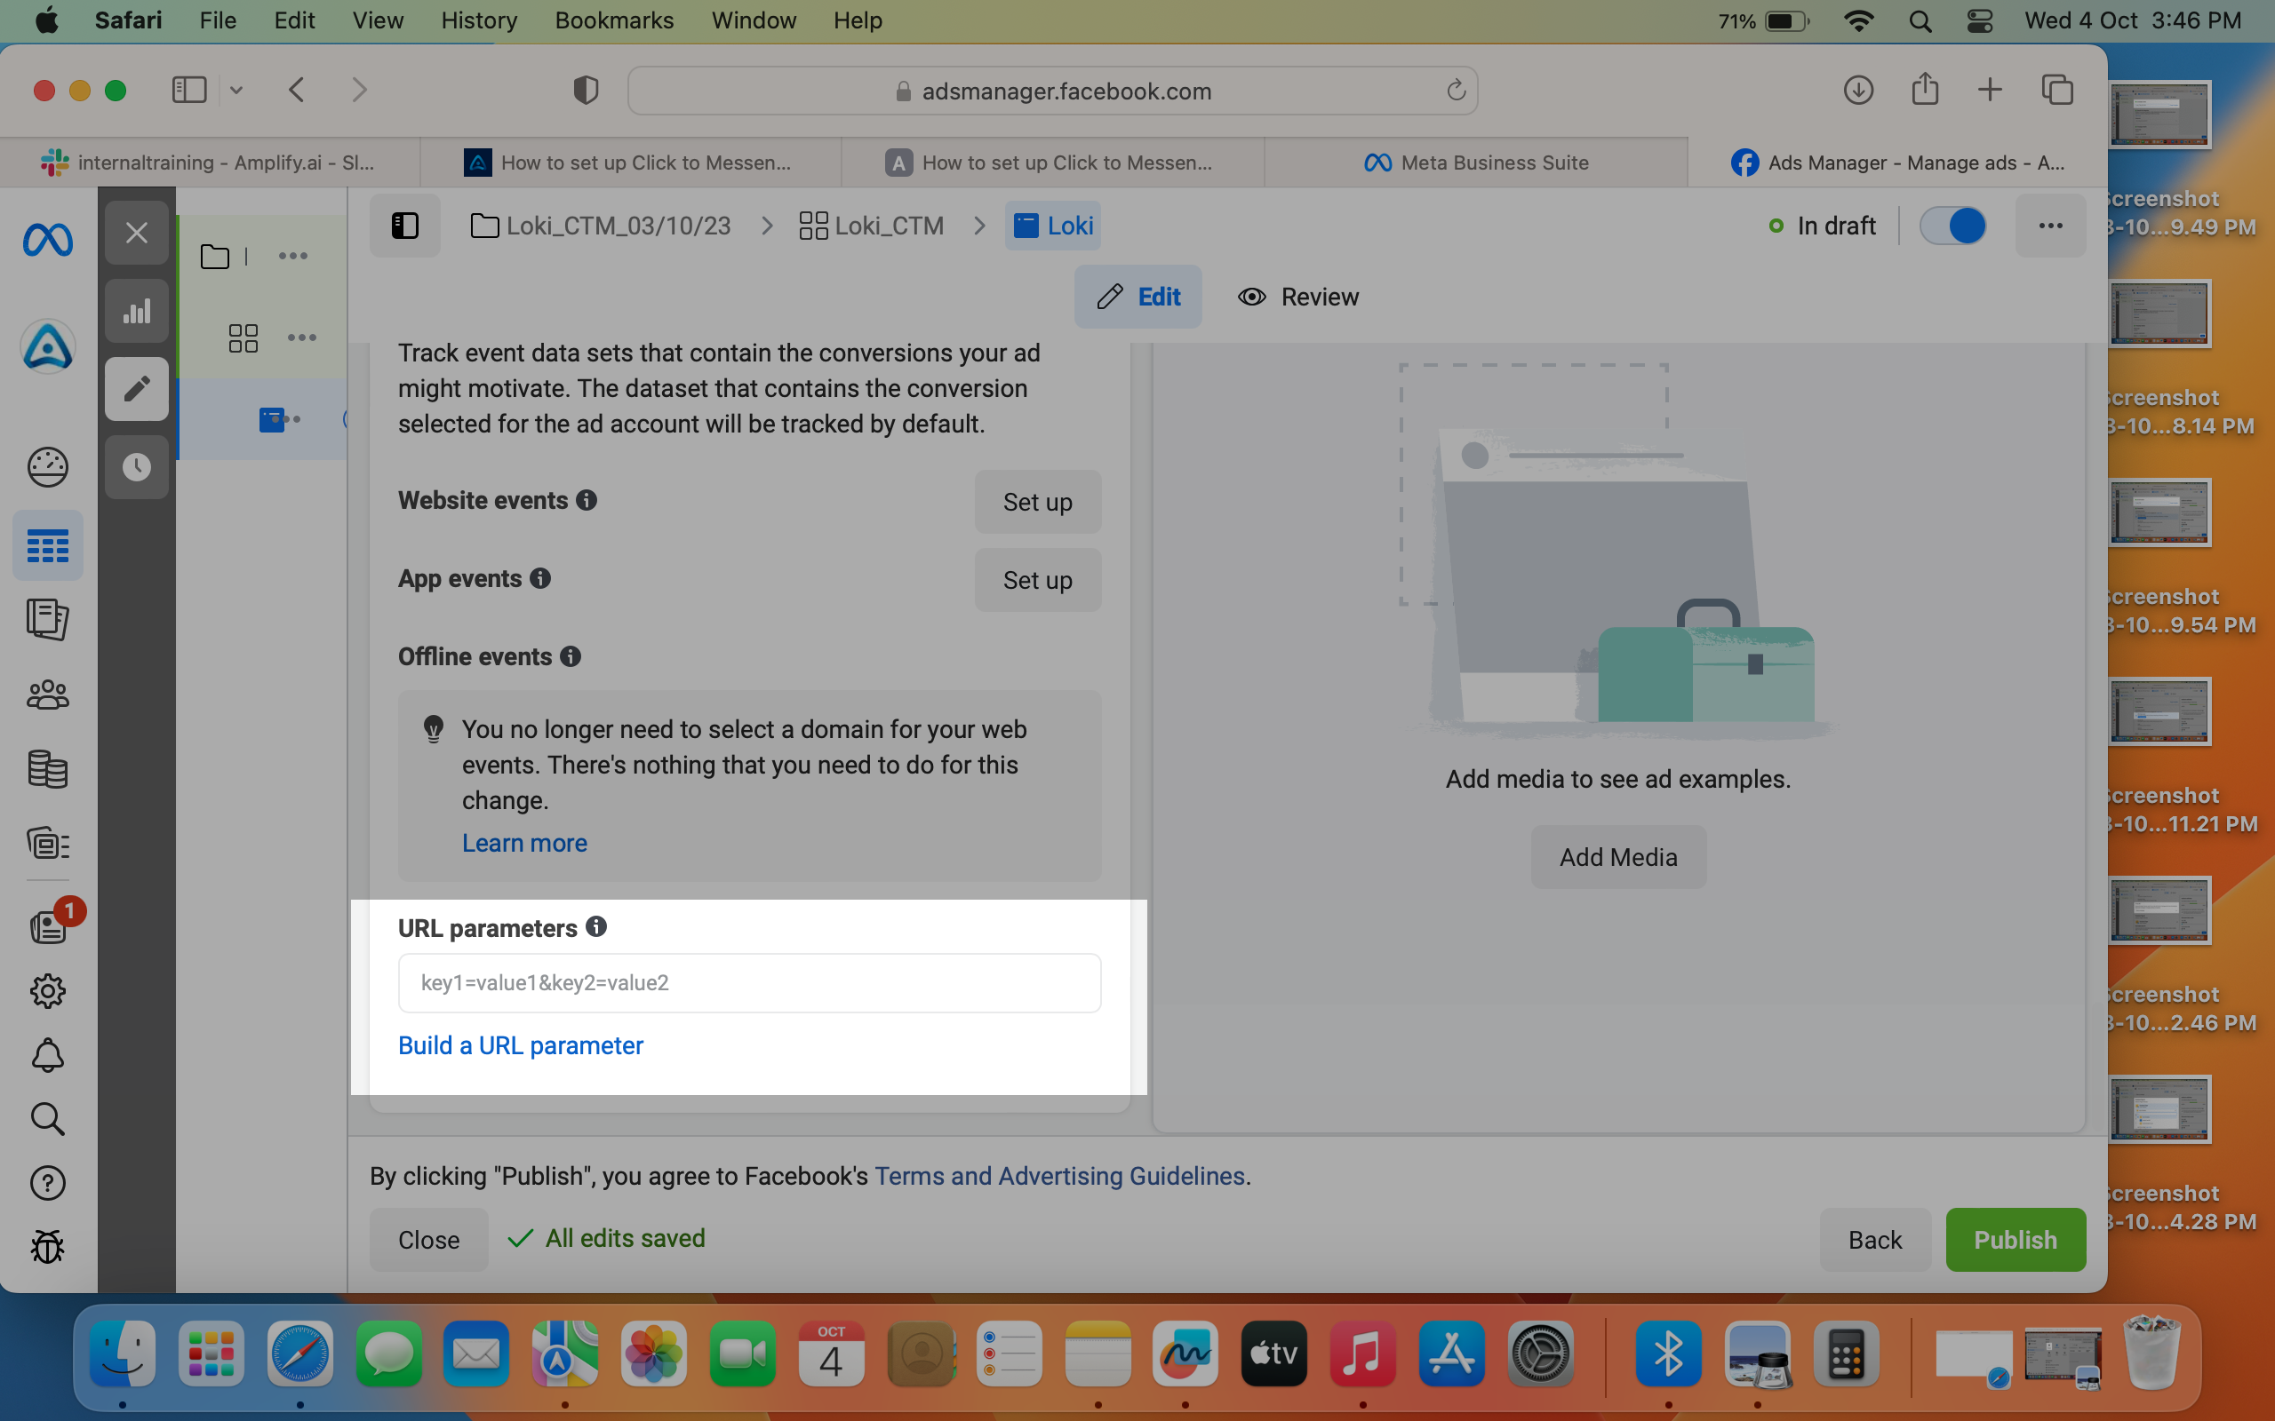Image resolution: width=2275 pixels, height=1421 pixels.
Task: Open the performance chart icon
Action: pos(136,311)
